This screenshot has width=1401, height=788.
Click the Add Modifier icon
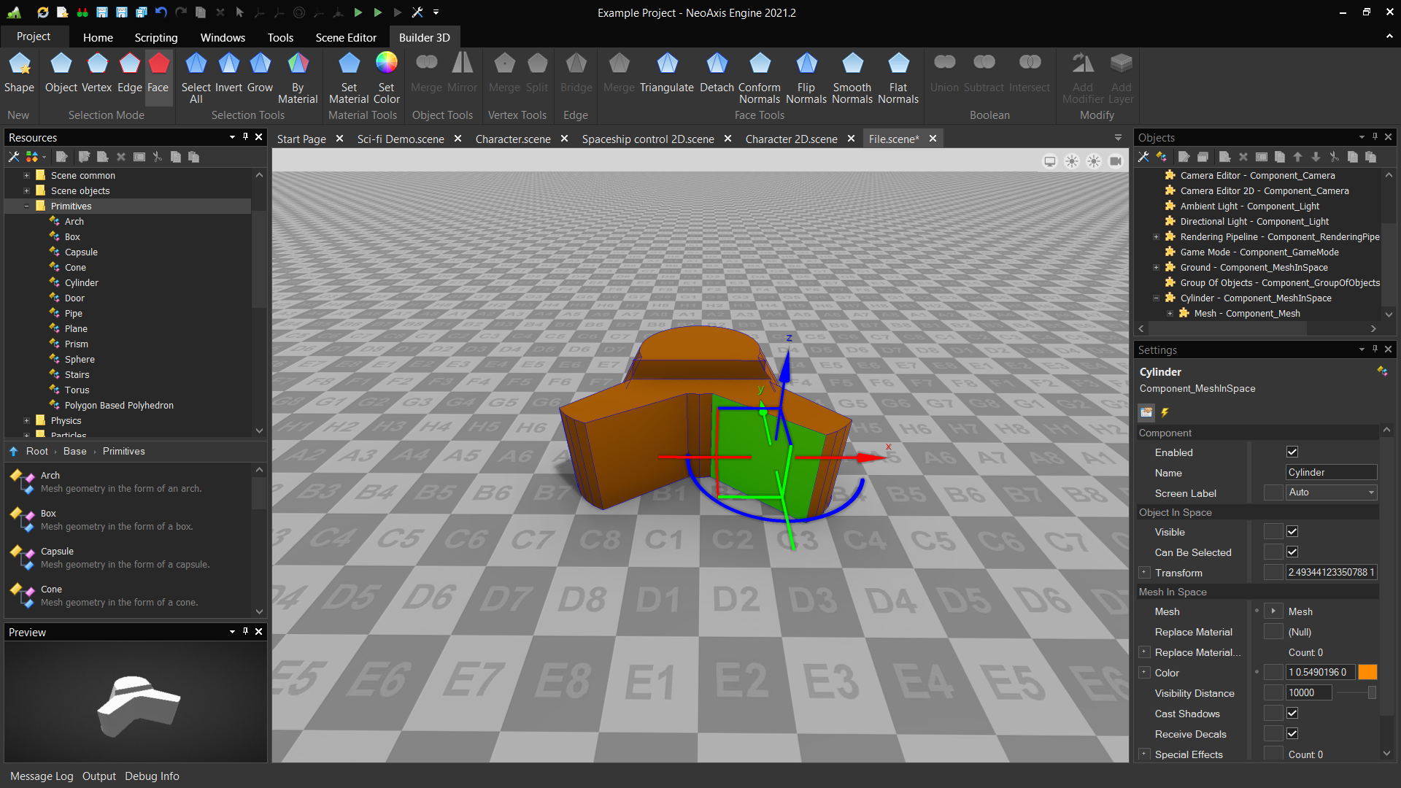(x=1081, y=77)
